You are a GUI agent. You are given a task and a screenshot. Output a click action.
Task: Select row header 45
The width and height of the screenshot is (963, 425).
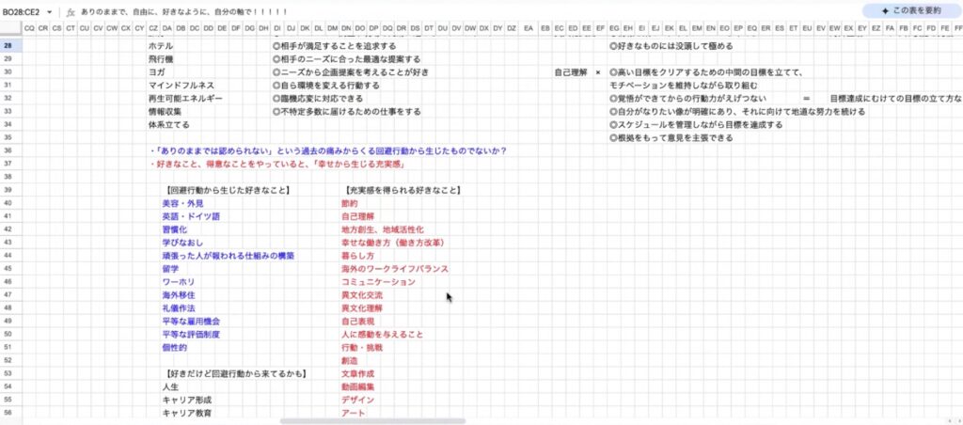[x=8, y=269]
